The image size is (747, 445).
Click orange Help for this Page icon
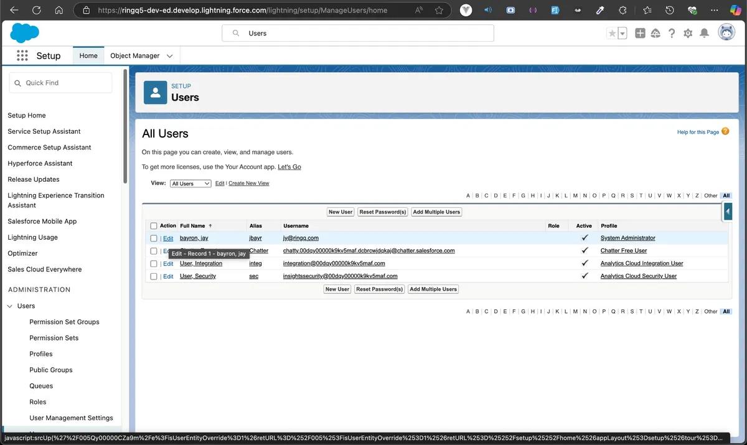tap(725, 131)
